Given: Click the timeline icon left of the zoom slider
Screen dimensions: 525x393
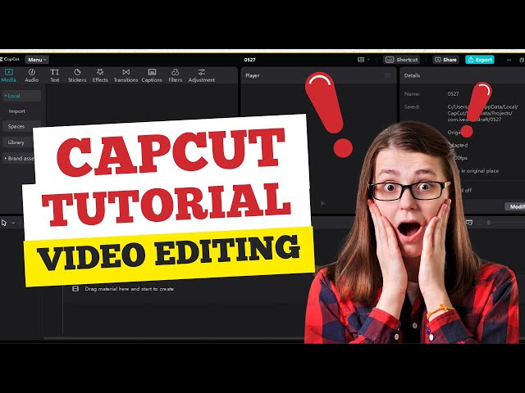Looking at the screenshot, I should 469,223.
